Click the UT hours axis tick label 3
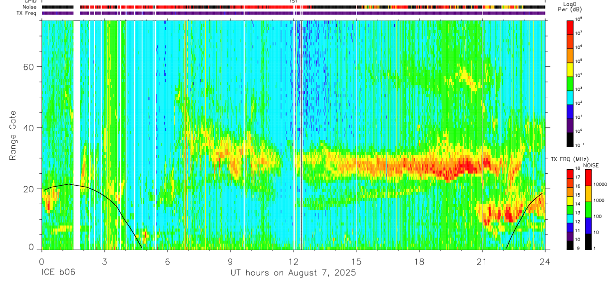 [x=104, y=262]
